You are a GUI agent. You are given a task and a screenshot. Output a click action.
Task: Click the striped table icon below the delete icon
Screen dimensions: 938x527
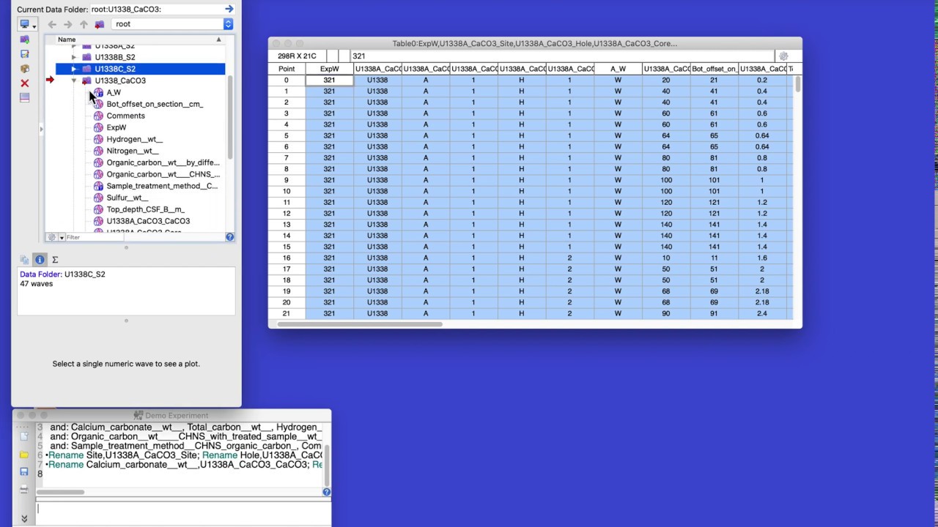tap(24, 97)
